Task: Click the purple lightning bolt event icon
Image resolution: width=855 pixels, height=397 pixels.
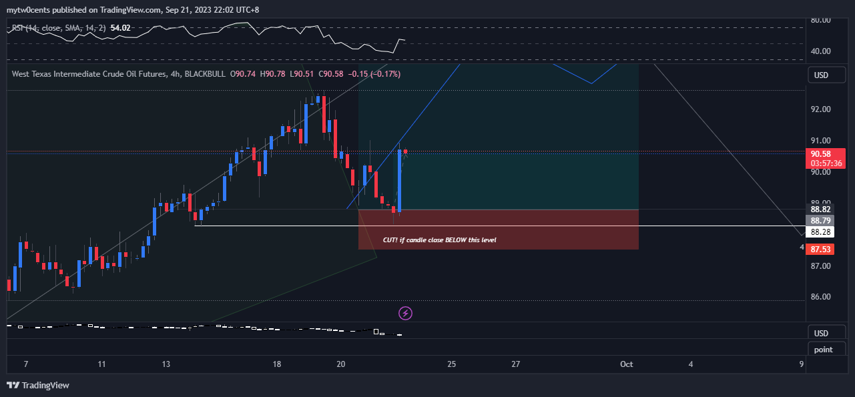Action: point(405,313)
